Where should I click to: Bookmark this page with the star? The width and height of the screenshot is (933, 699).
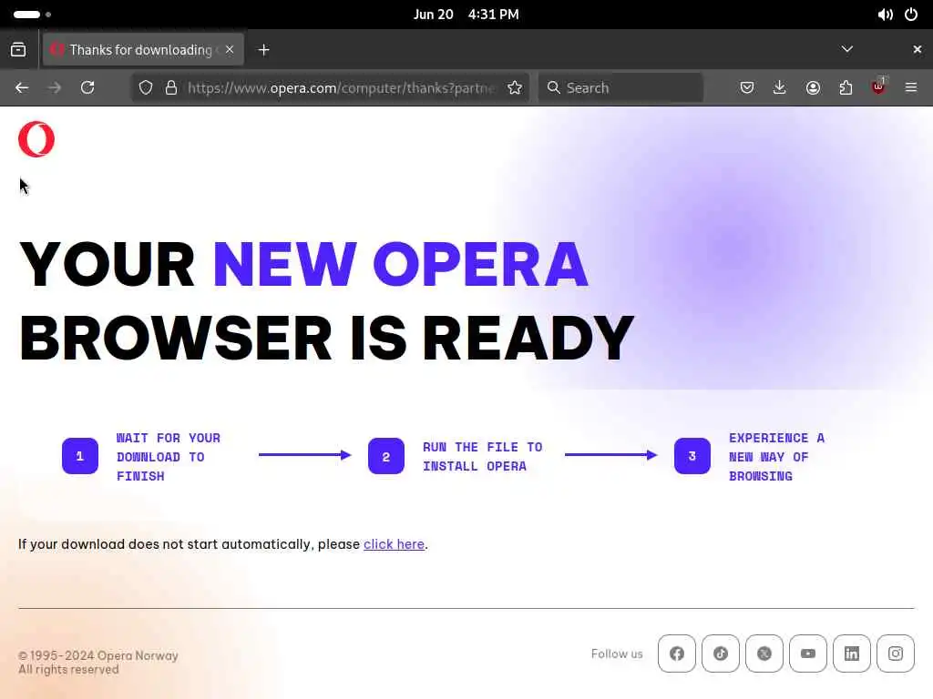click(515, 88)
